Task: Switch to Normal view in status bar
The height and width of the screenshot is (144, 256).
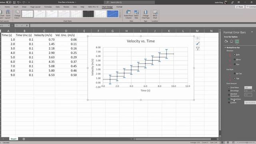Action: [x=222, y=142]
